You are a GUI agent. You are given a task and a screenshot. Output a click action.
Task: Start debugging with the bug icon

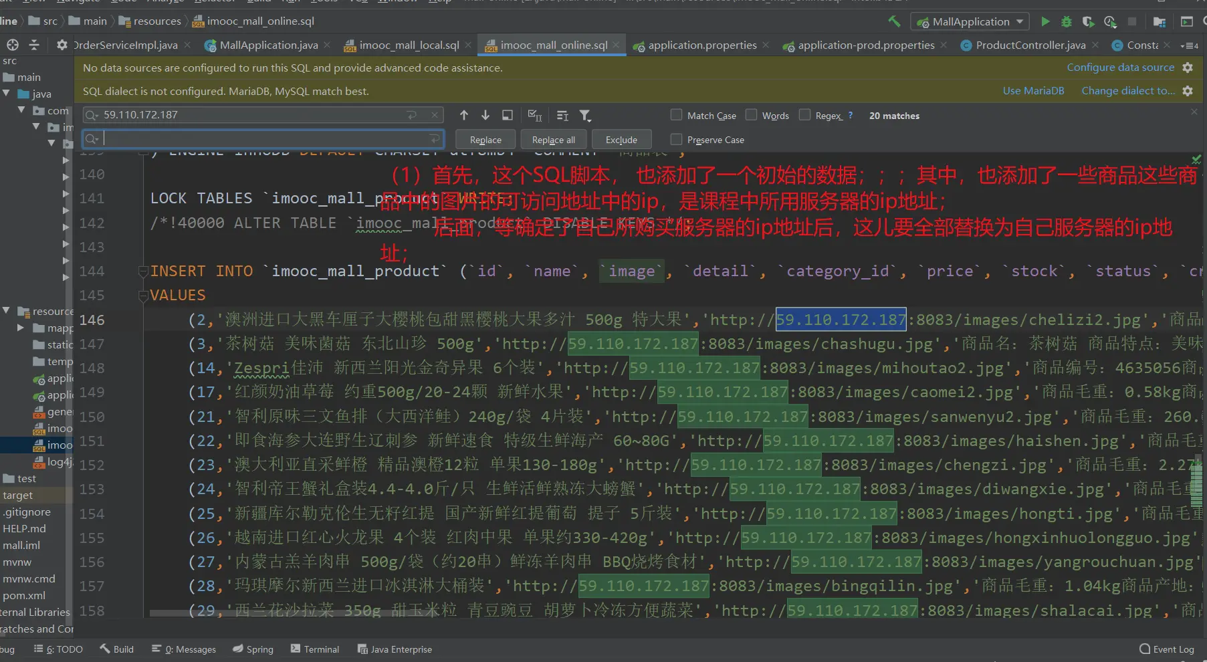coord(1067,22)
